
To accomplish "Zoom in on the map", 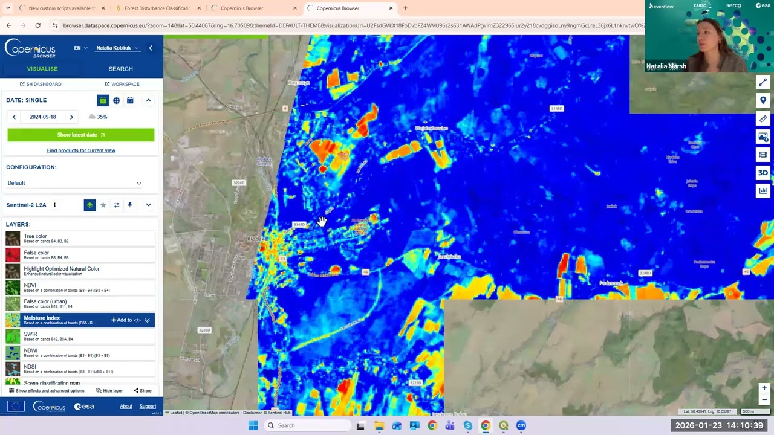I will 764,388.
